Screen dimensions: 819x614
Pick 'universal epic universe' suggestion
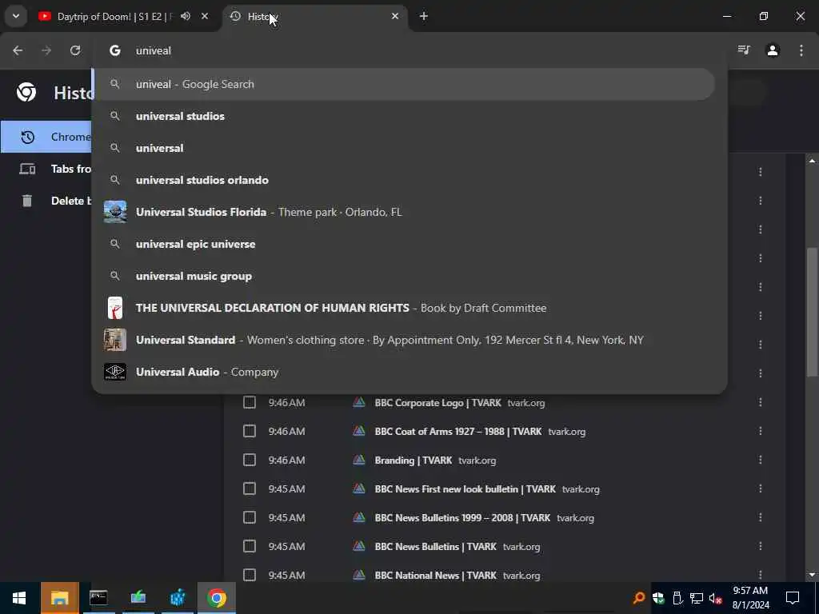404,244
